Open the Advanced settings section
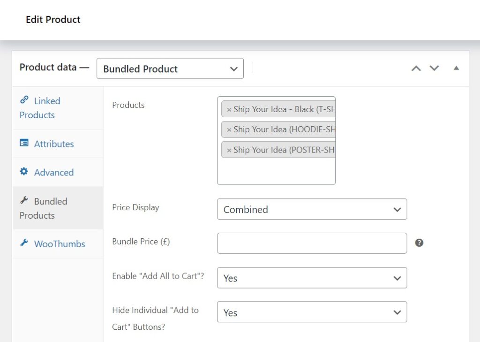This screenshot has width=480, height=342. tap(53, 172)
